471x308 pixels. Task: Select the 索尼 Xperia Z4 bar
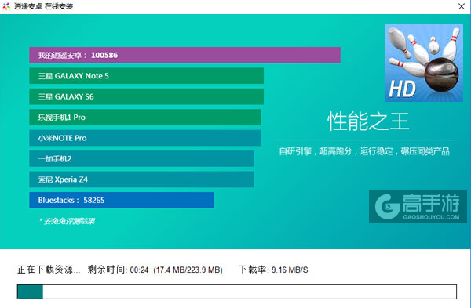(141, 179)
